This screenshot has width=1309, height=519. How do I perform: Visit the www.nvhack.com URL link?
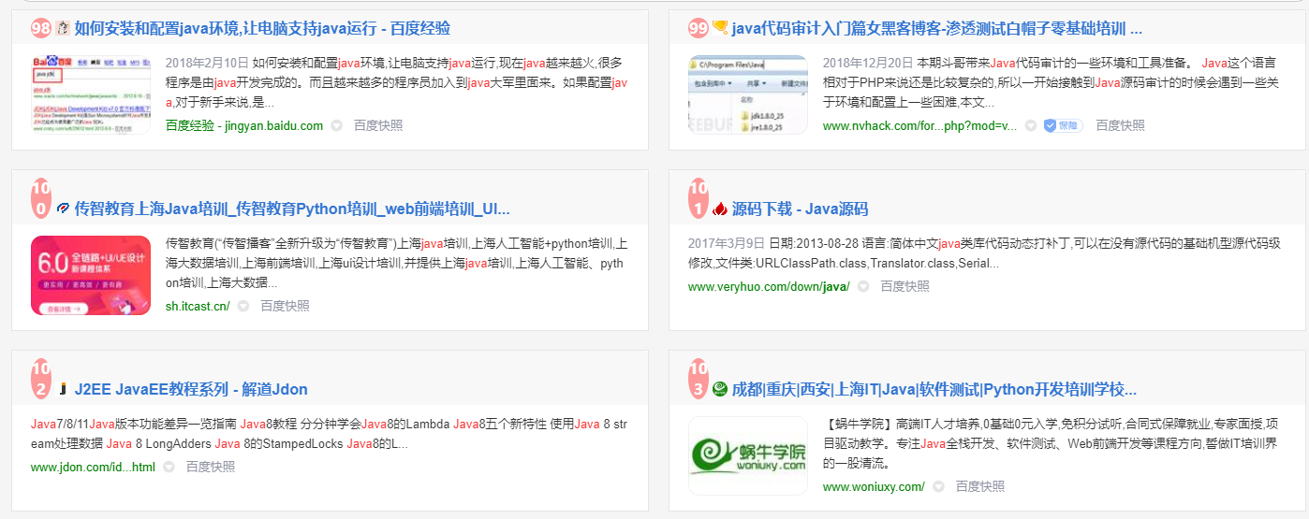(x=919, y=125)
